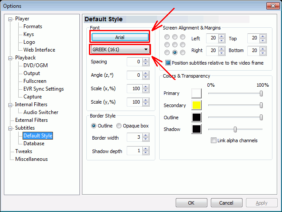Open the Shadow color swatch
This screenshot has width=282, height=212.
[x=197, y=129]
